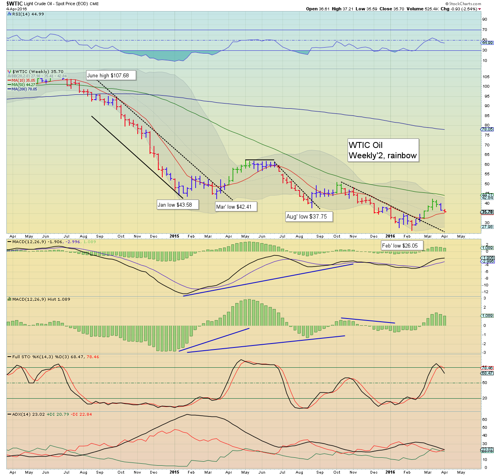Click the 68.47 stochastic tag on right axis
496x476 pixels.
click(x=487, y=373)
